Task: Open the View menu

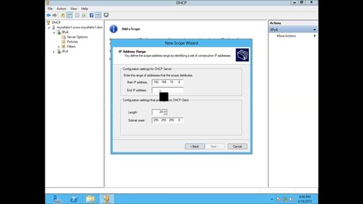Action: [x=74, y=8]
